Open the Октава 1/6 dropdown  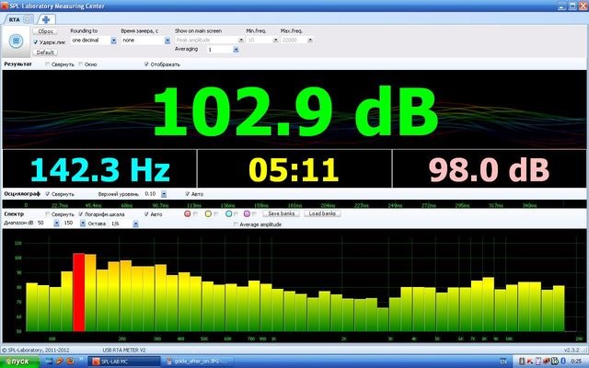click(135, 224)
